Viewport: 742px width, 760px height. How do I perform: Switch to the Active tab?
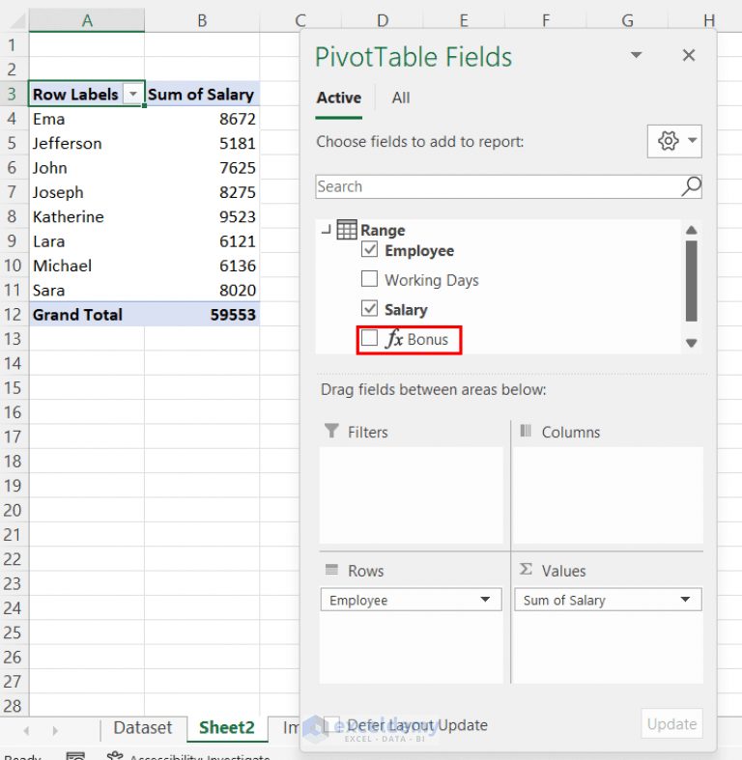(x=338, y=98)
